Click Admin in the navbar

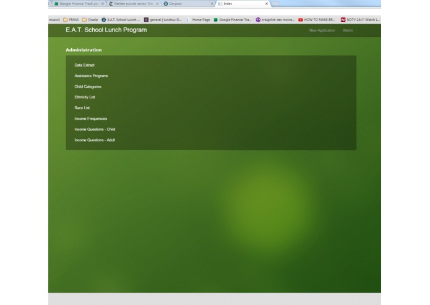click(348, 30)
